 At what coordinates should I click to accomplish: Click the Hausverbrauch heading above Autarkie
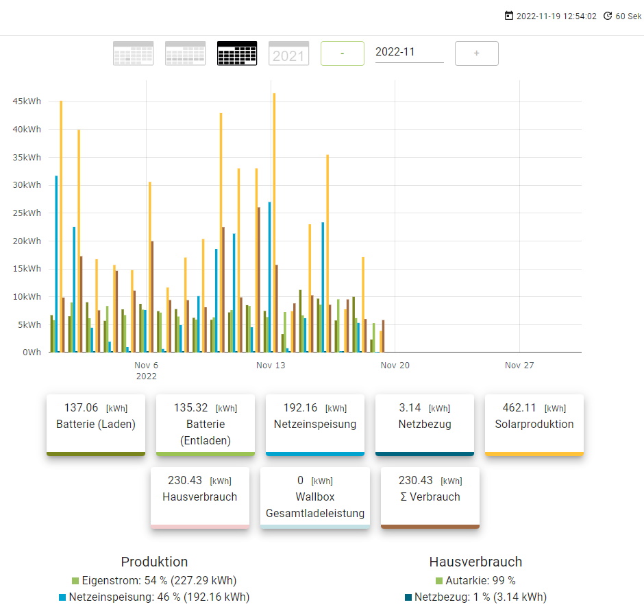click(475, 562)
